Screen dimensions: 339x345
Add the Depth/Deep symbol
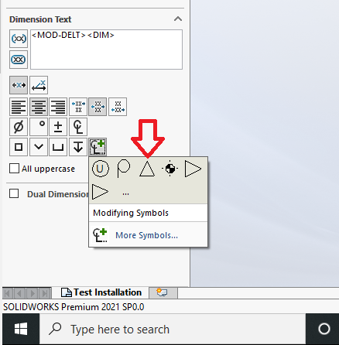pyautogui.click(x=78, y=147)
